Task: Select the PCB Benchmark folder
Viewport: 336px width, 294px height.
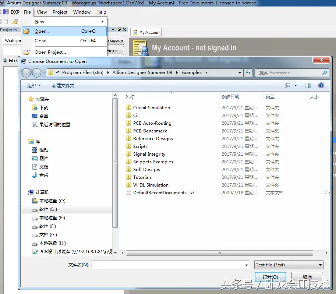Action: (x=150, y=131)
